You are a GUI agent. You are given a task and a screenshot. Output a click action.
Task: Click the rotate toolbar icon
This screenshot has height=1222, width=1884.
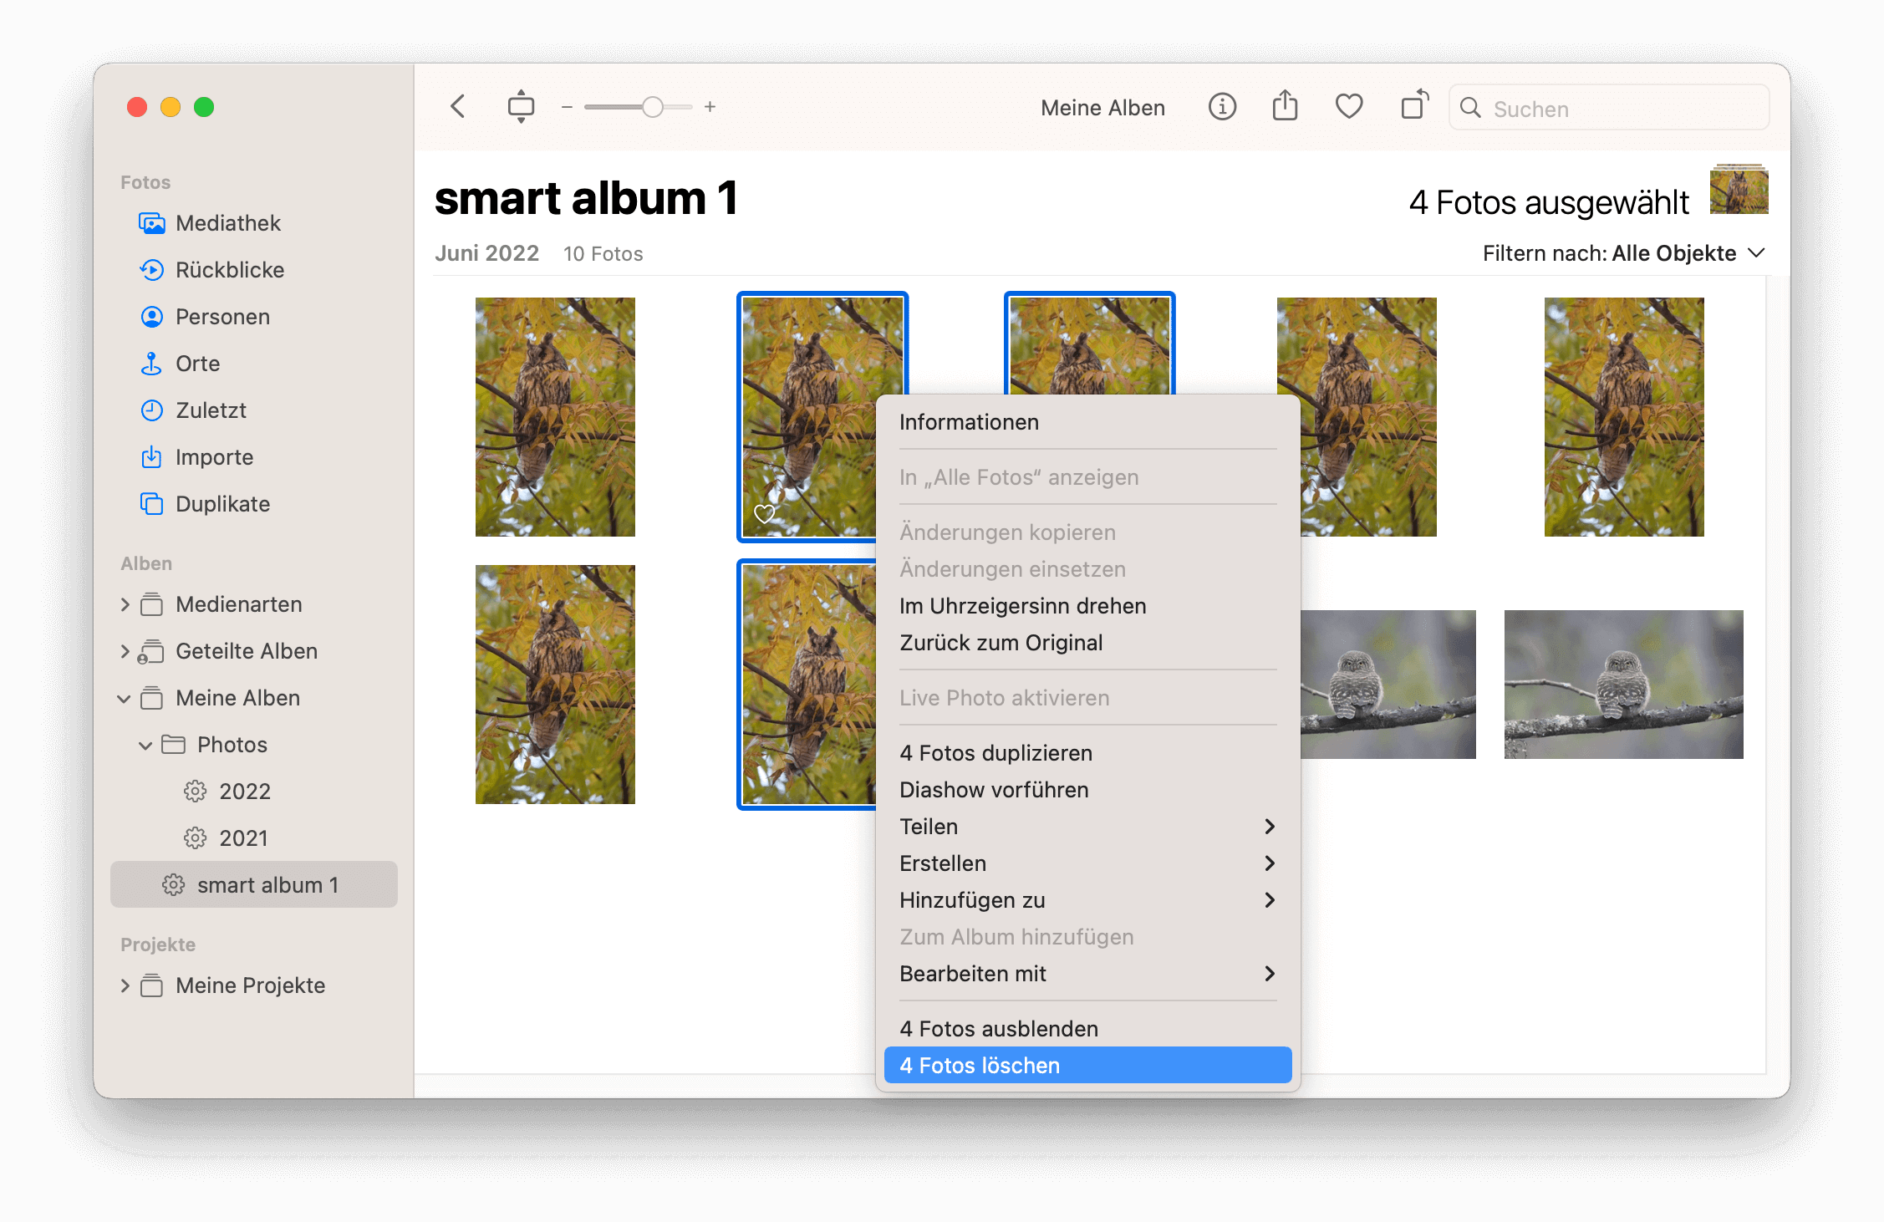click(1414, 105)
